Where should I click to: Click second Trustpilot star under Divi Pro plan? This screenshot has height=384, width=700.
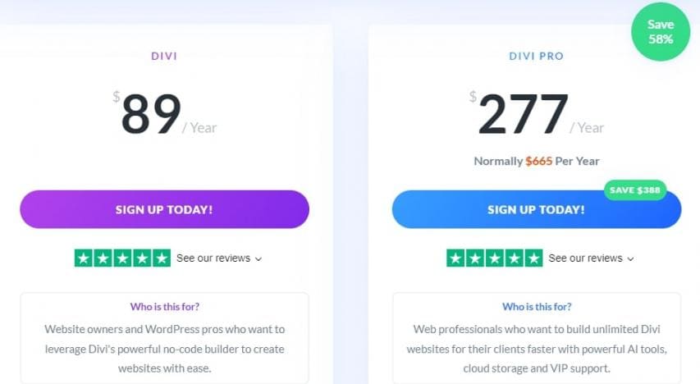pos(475,258)
